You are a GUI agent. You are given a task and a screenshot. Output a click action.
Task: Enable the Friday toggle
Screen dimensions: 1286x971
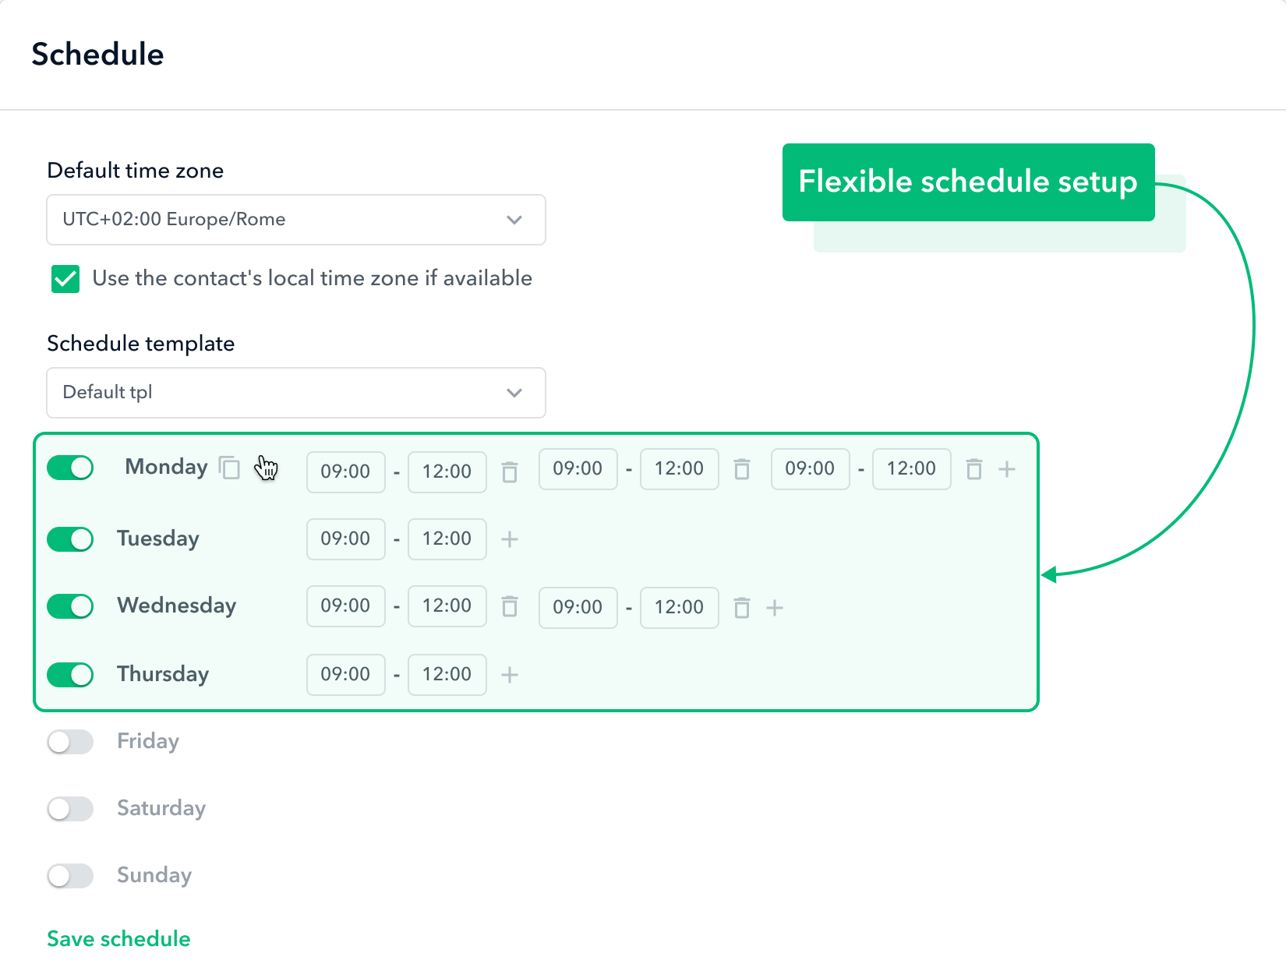70,742
